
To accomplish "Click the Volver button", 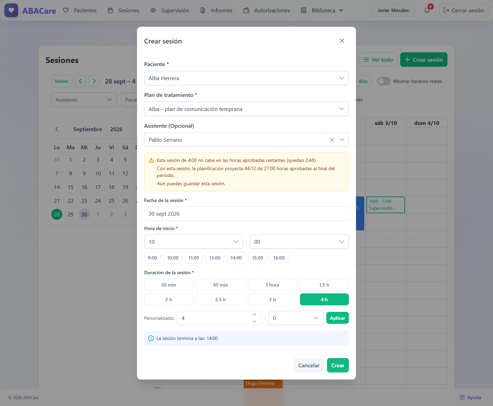I will [x=62, y=81].
